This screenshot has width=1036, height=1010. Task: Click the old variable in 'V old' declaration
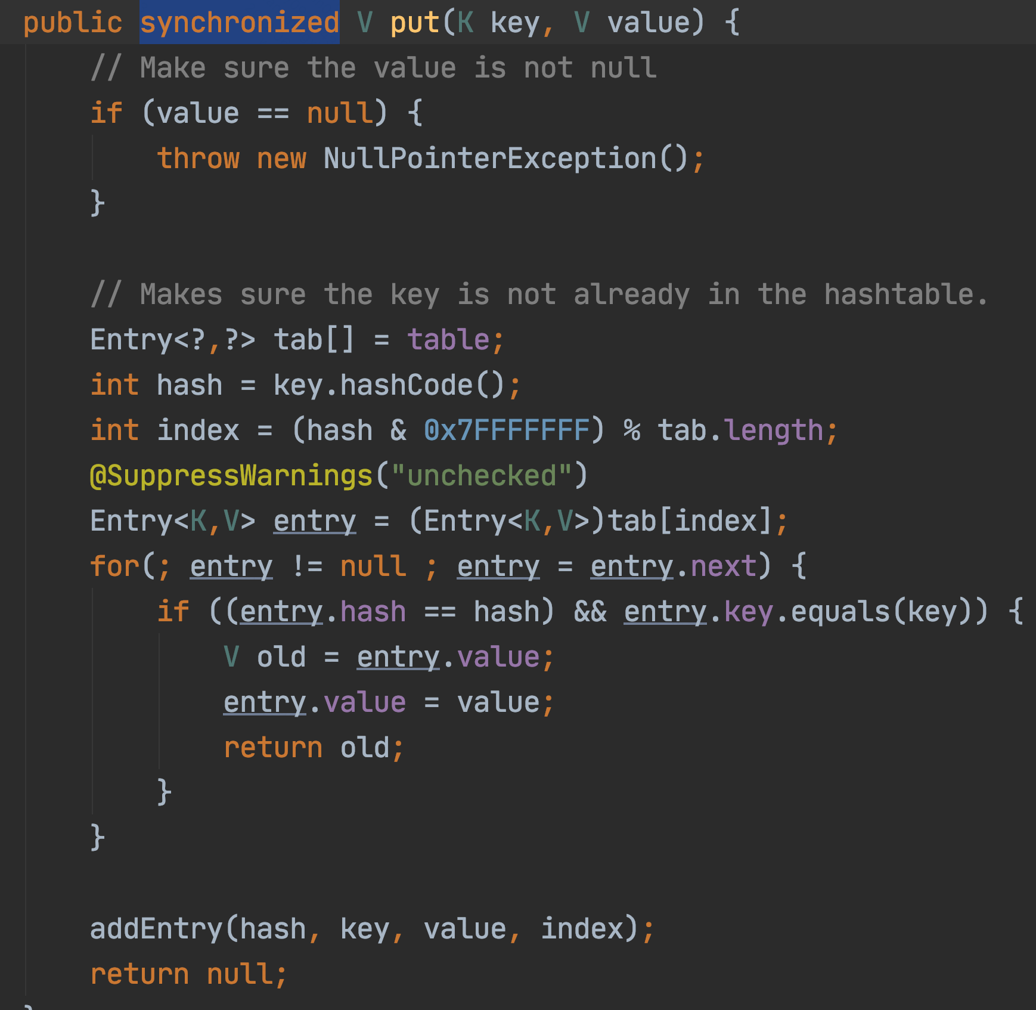(x=281, y=657)
